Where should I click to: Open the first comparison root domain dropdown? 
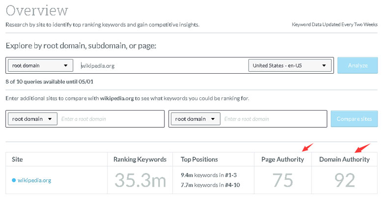click(32, 119)
